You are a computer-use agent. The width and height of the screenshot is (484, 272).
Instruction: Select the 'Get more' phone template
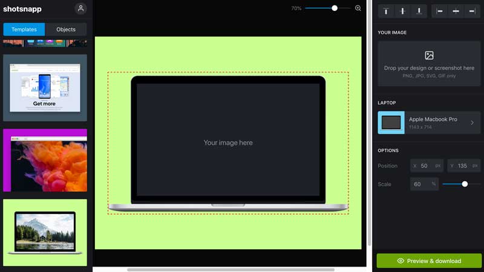pos(45,88)
